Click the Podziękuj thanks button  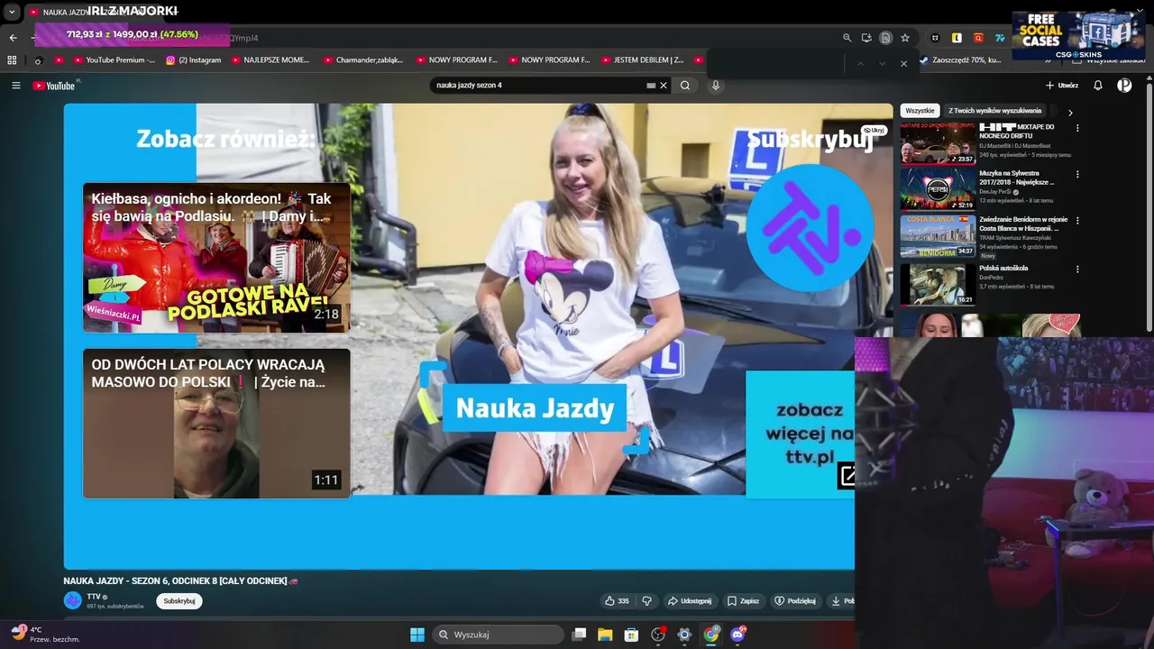pos(795,601)
